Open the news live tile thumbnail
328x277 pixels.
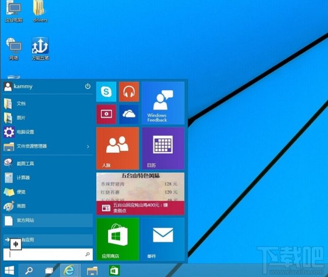click(x=140, y=193)
